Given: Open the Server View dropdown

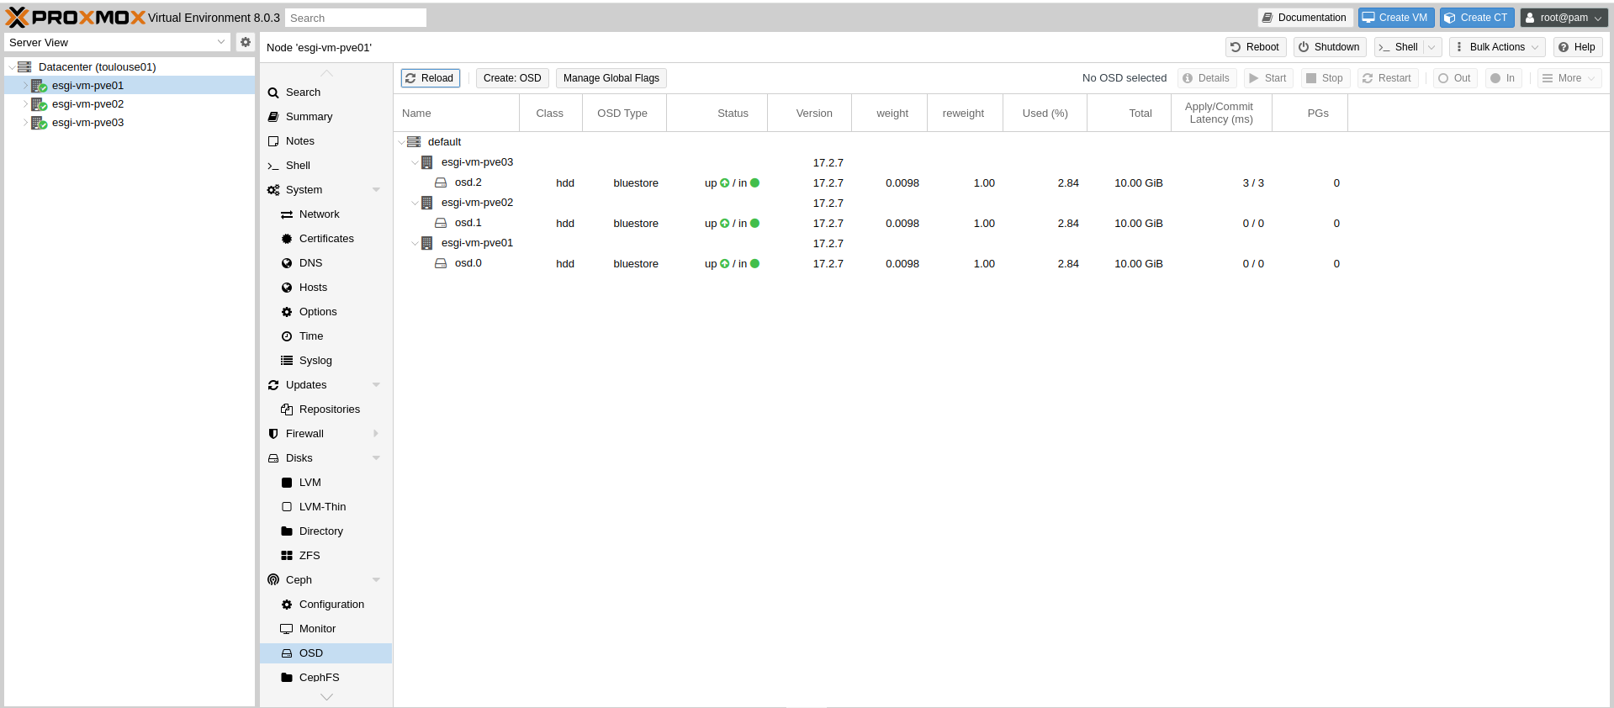Looking at the screenshot, I should tap(221, 42).
